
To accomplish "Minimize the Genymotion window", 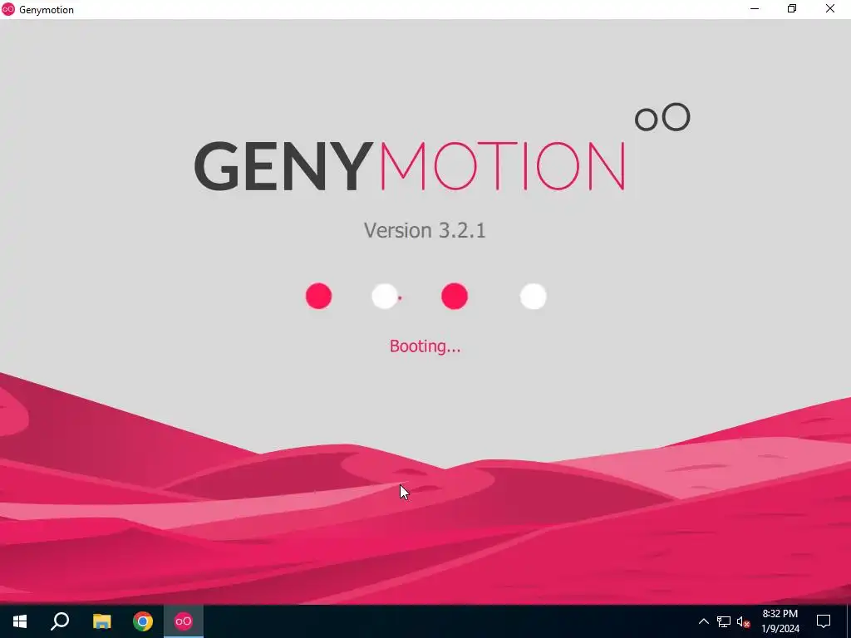I will tap(755, 9).
